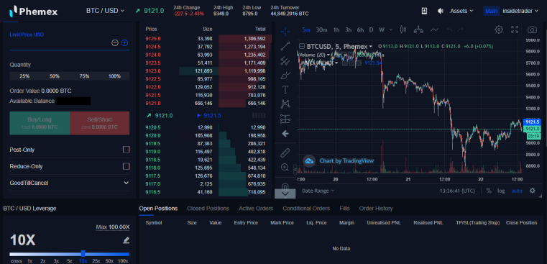Select the 30m timeframe

pos(321,30)
